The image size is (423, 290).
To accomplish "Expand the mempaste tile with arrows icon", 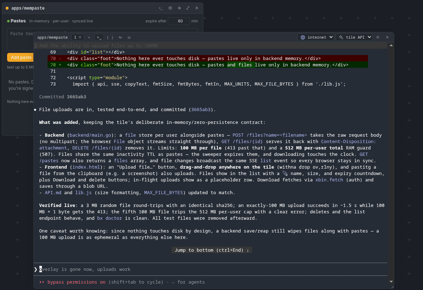I will pyautogui.click(x=188, y=8).
